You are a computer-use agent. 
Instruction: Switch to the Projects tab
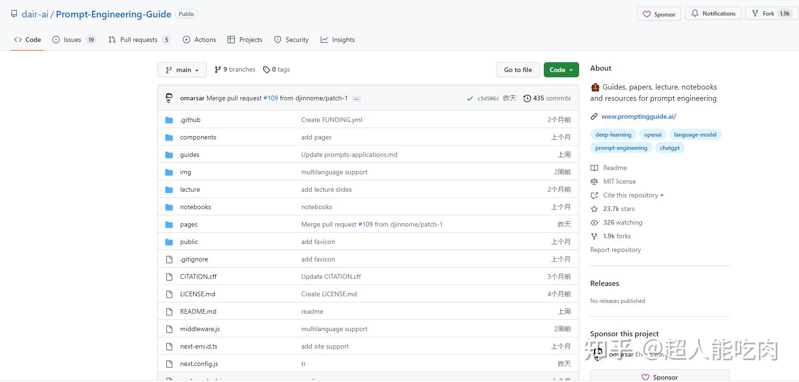[x=245, y=40]
